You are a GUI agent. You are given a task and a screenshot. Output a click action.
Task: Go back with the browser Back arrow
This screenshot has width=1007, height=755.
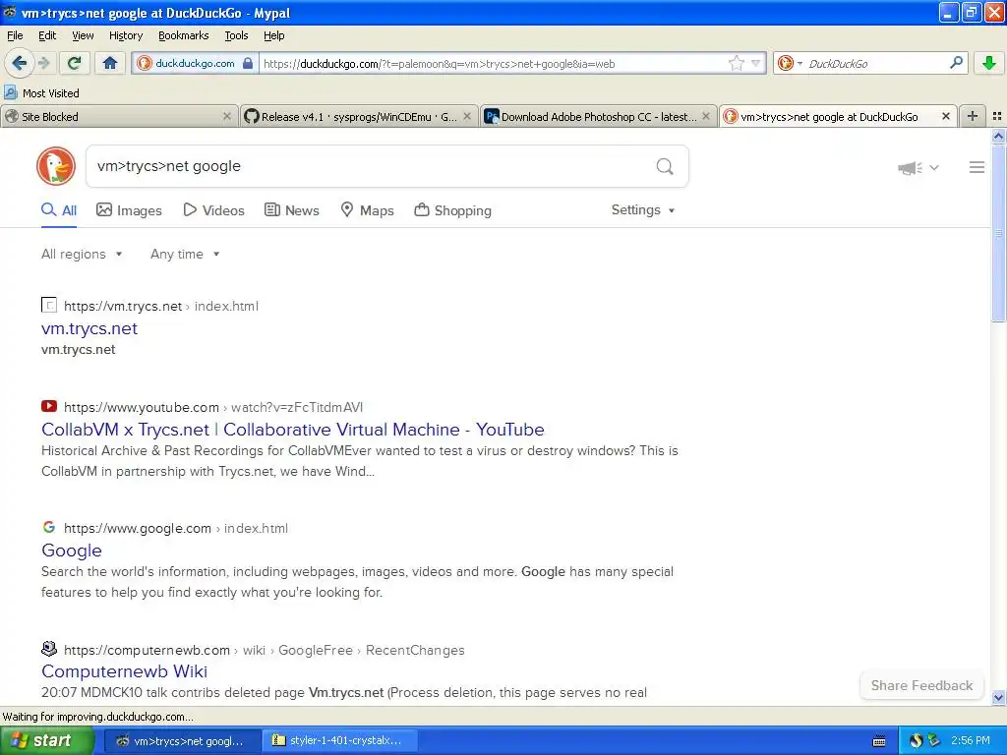[x=19, y=63]
